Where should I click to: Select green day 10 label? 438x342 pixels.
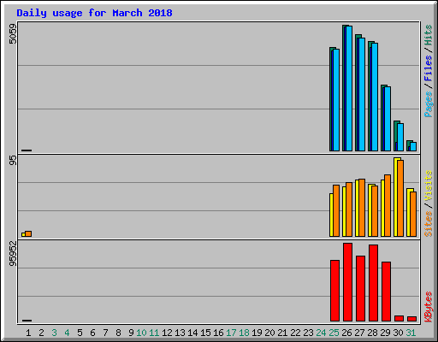[x=141, y=333]
